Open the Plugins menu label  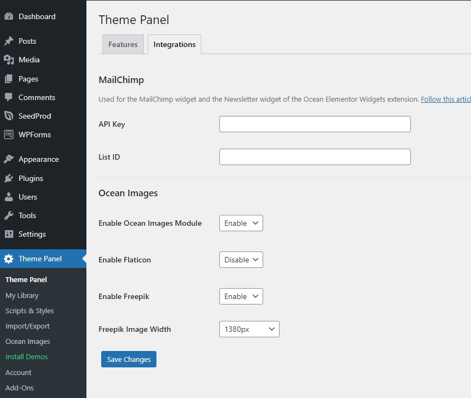pos(31,179)
